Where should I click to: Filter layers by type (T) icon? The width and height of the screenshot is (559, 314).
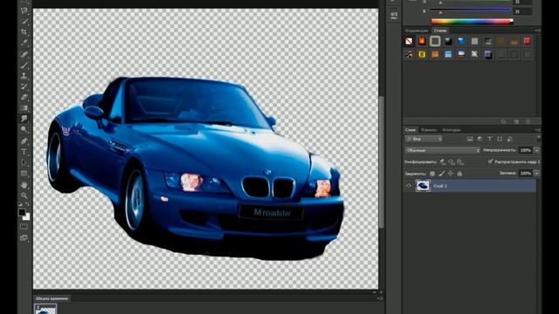click(489, 139)
